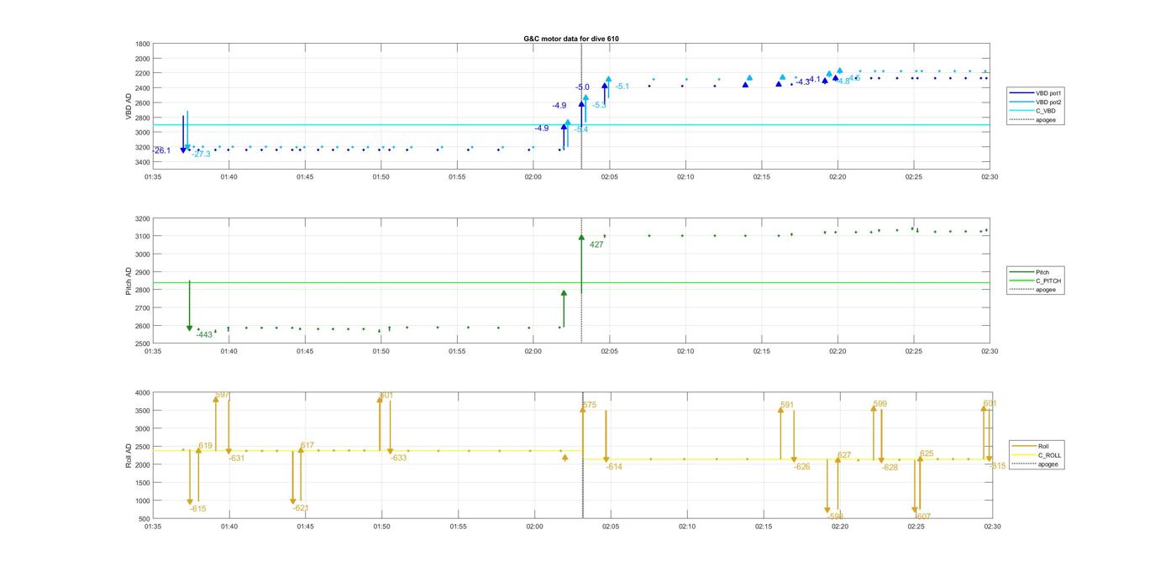Click '02:15' time tick on Pitch plot
1176x582 pixels.
(761, 352)
